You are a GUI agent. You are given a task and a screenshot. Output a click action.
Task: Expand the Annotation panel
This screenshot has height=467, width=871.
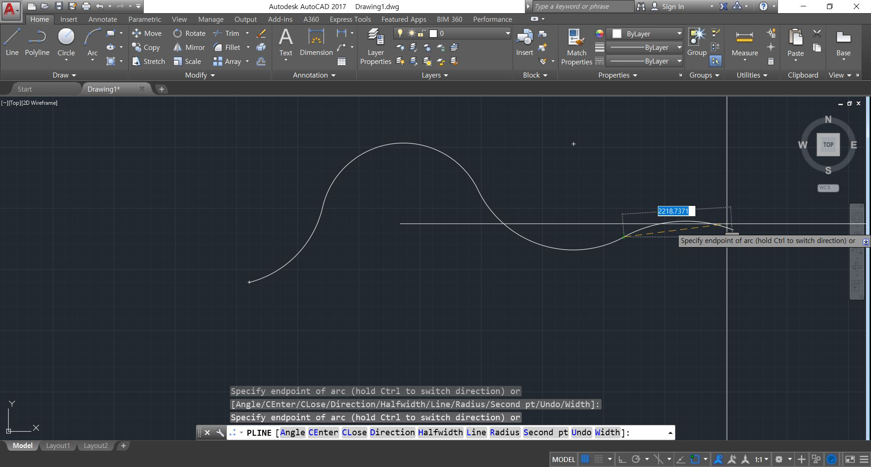(314, 75)
